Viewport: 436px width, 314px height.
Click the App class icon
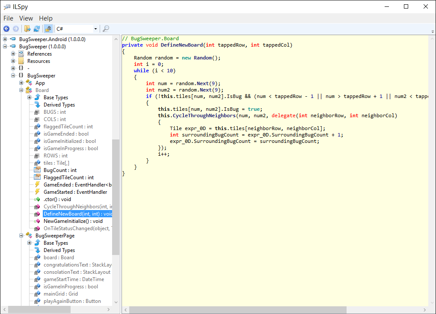point(29,83)
